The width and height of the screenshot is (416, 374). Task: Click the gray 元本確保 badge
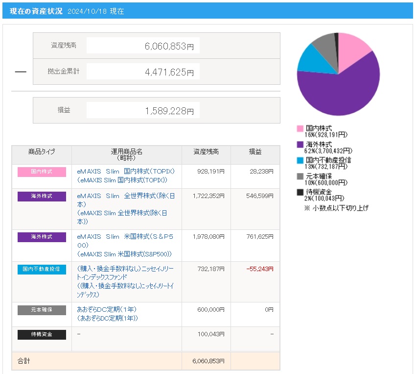(42, 310)
